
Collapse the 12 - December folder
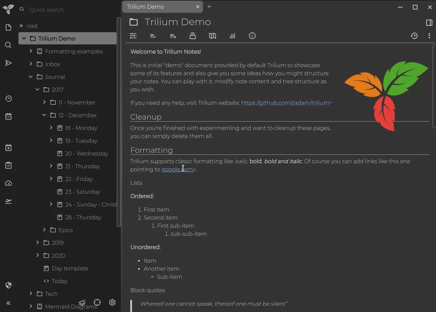(44, 115)
